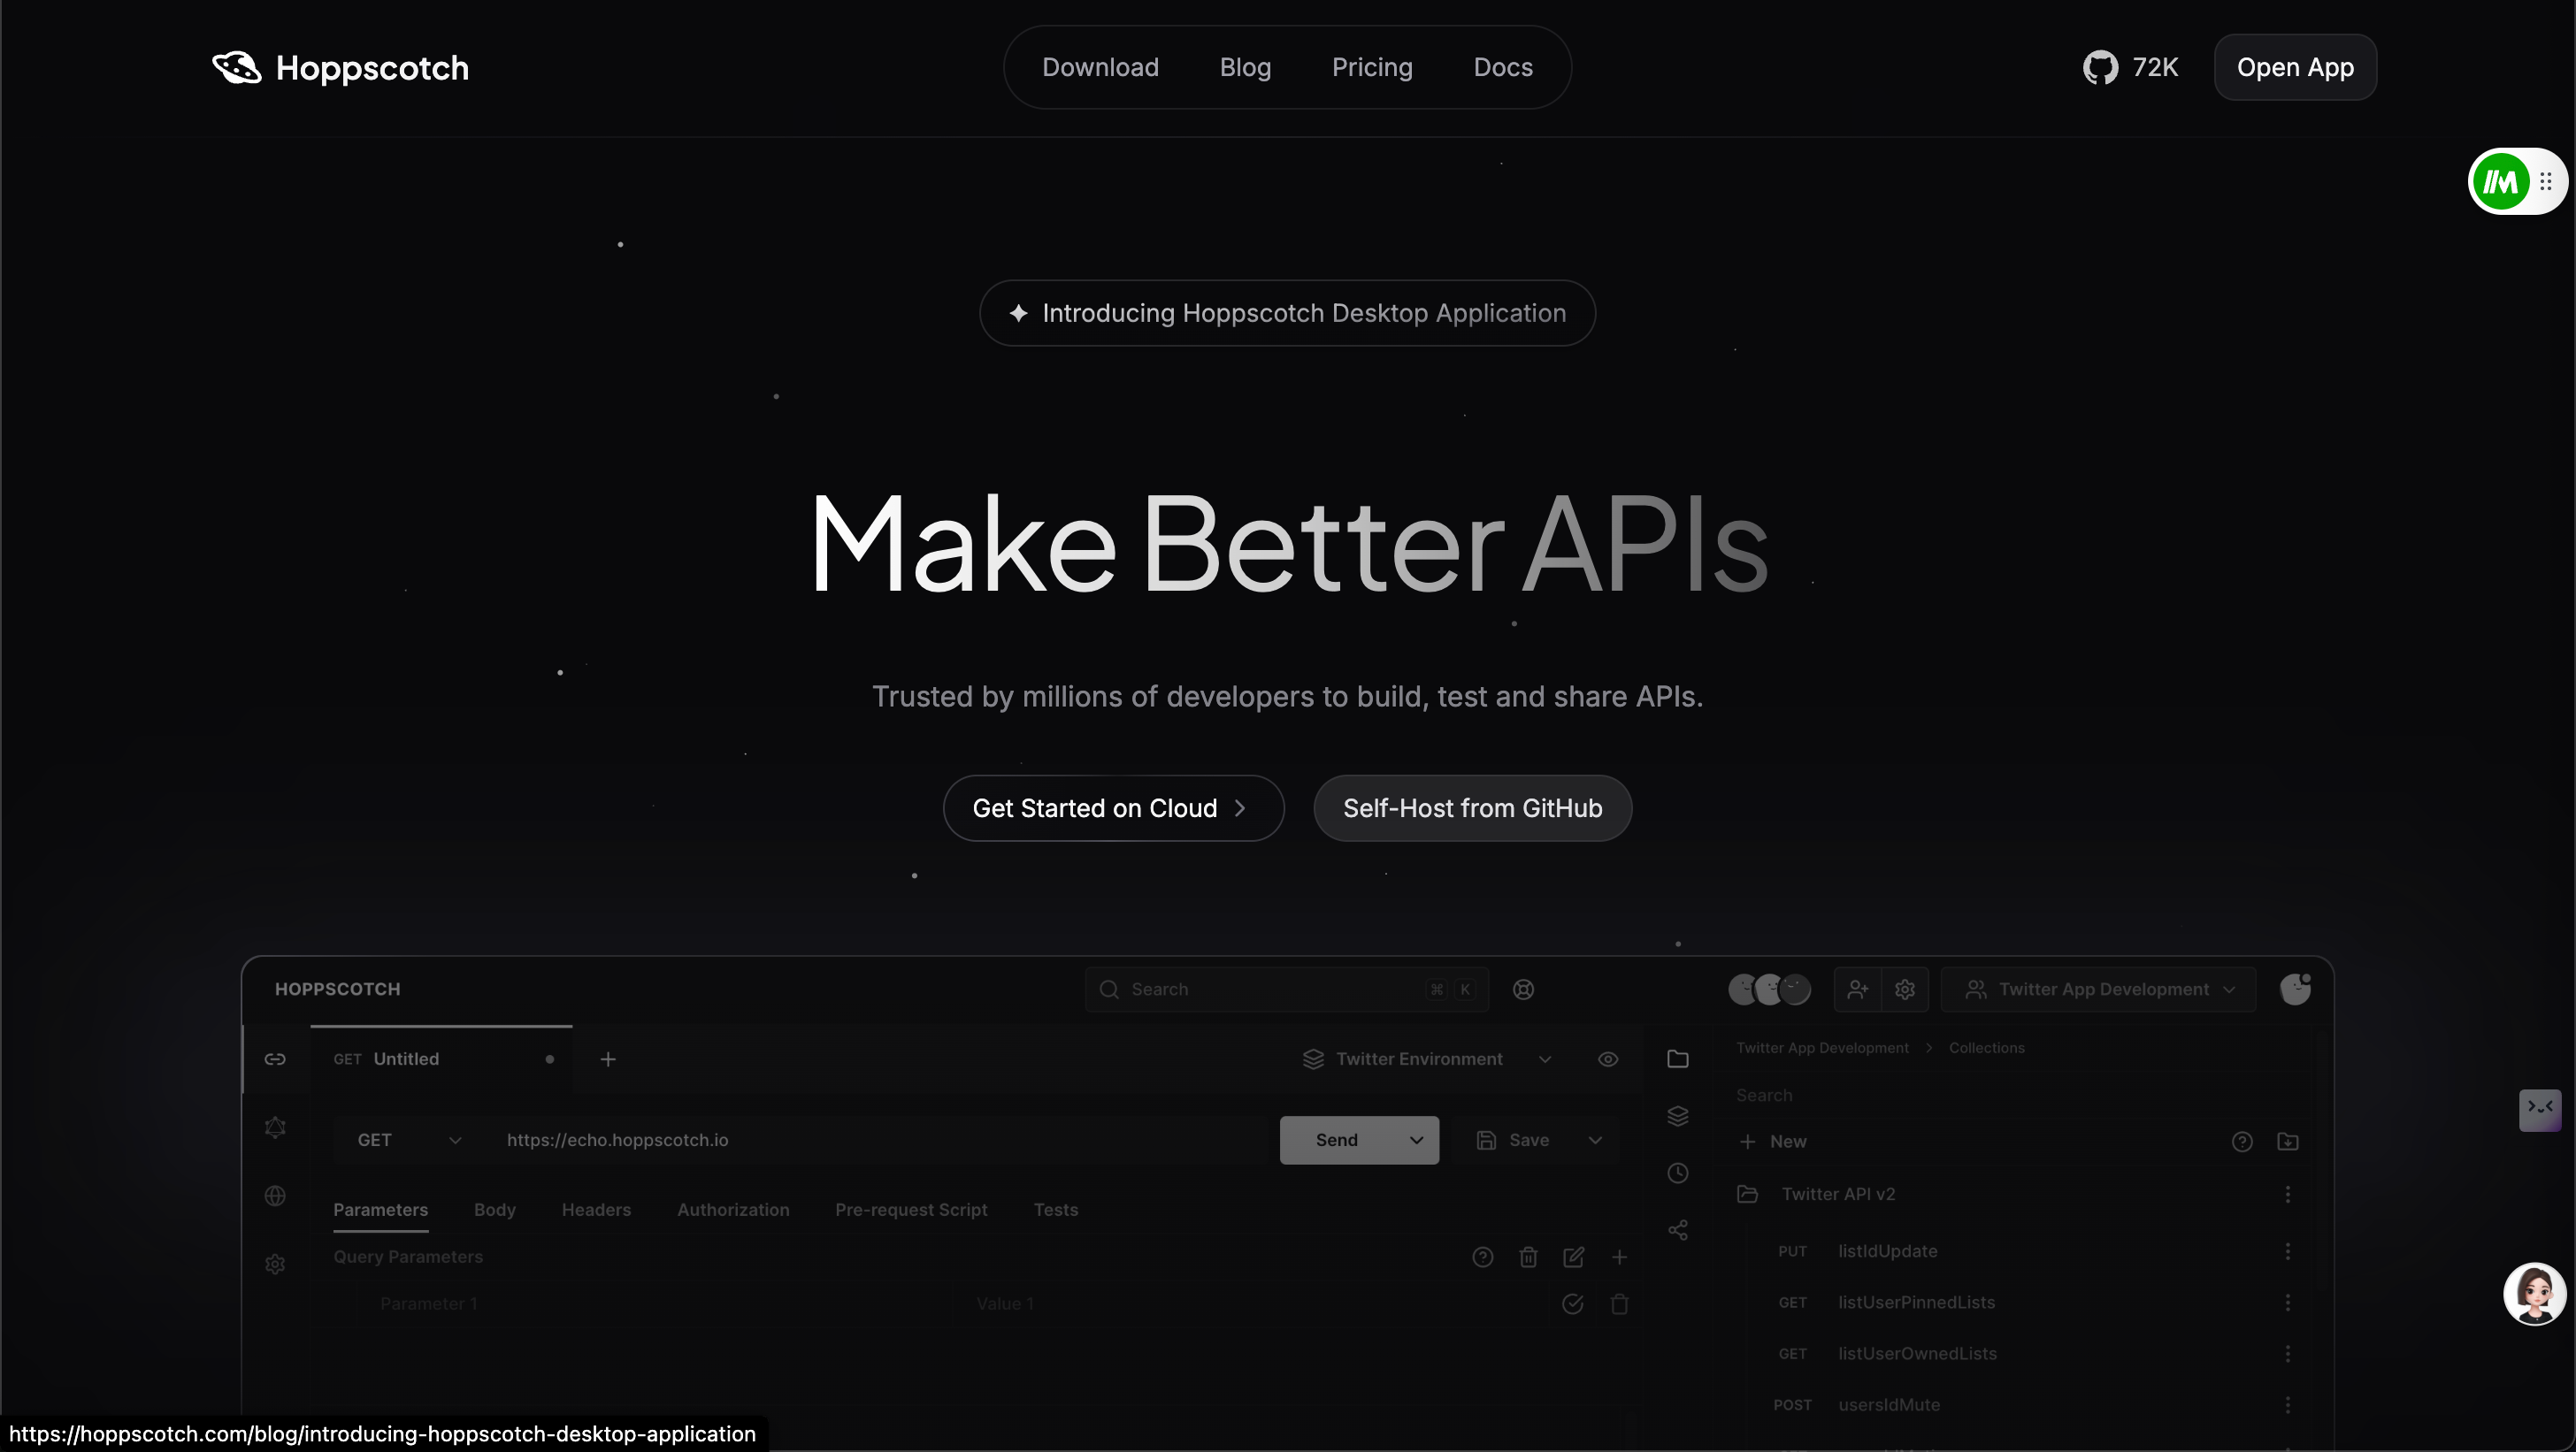Clear all parameters with trash icon

pos(1528,1257)
